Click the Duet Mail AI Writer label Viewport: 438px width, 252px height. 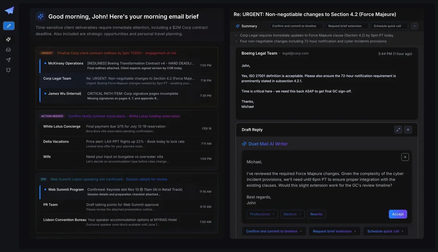268,144
